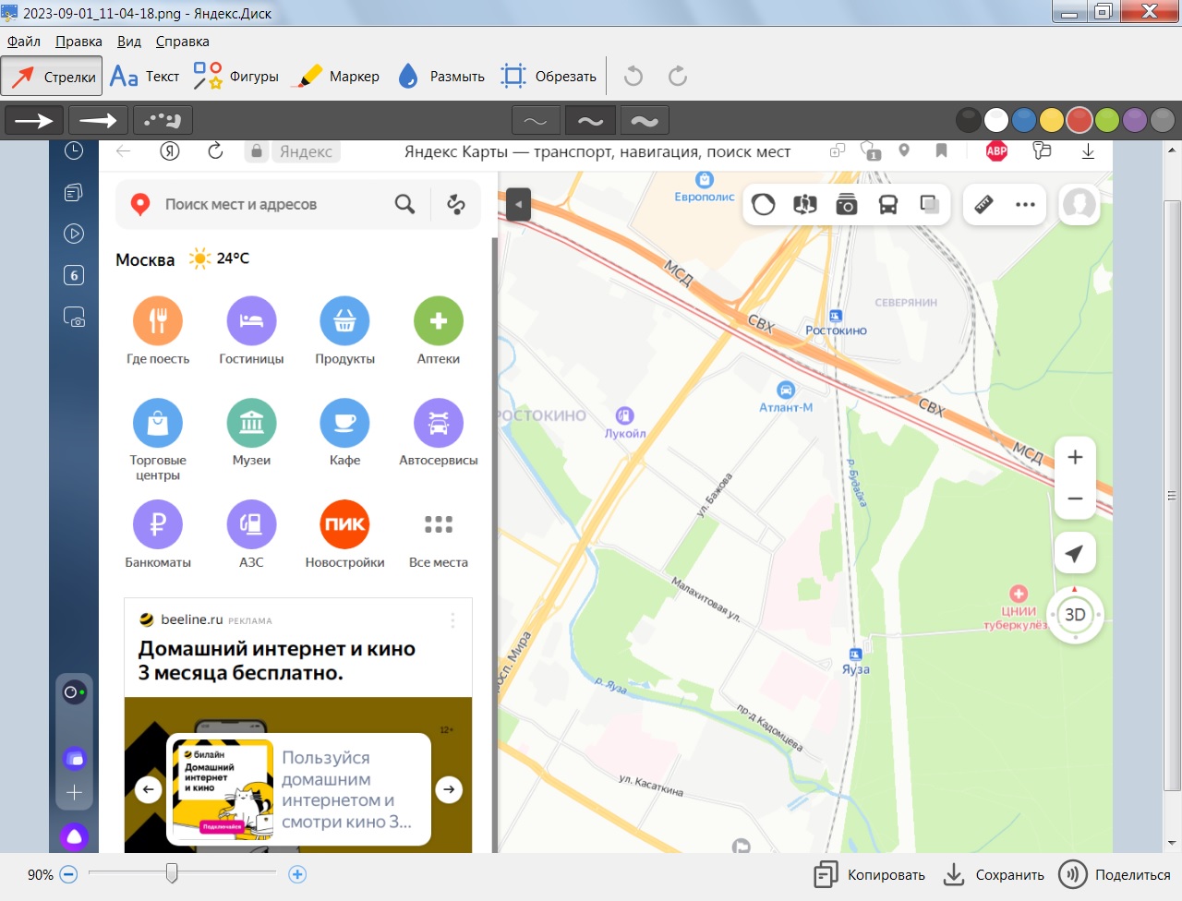Open the Аптеки category
The image size is (1182, 901).
pyautogui.click(x=439, y=331)
